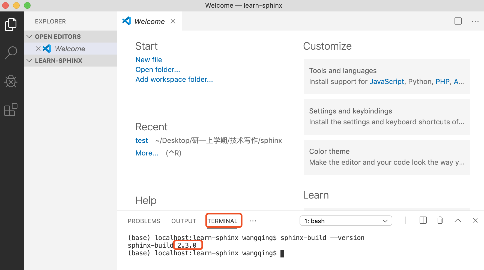Open the Debug view in activity bar

pyautogui.click(x=11, y=81)
